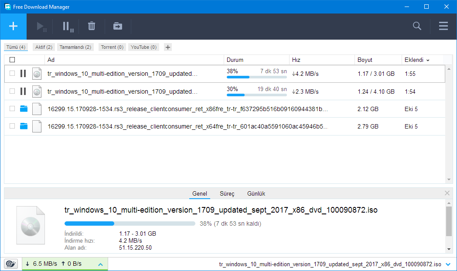This screenshot has height=271, width=457.
Task: Expand the speed panel with the up chevron
Action: point(101,264)
